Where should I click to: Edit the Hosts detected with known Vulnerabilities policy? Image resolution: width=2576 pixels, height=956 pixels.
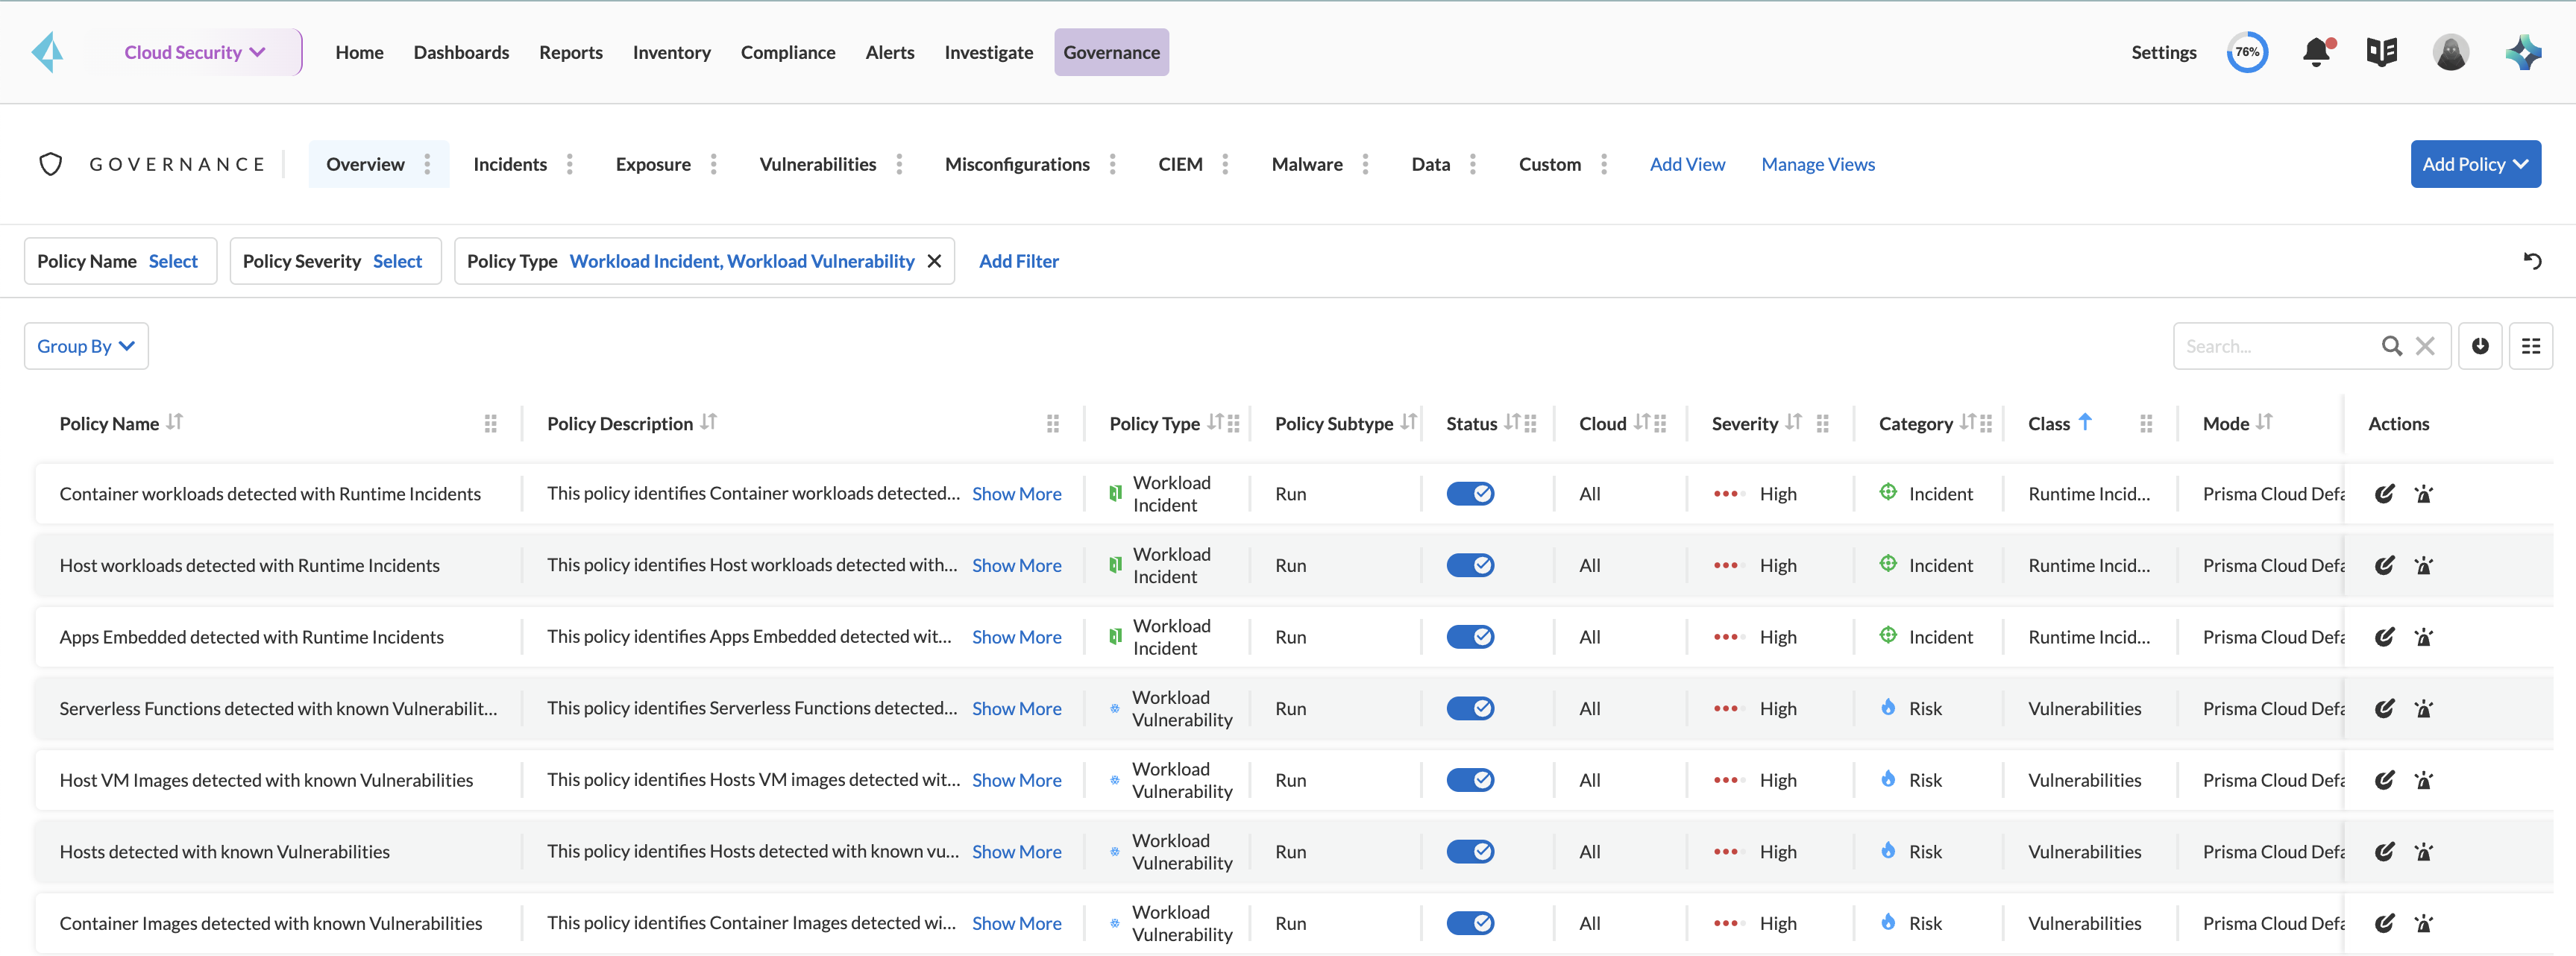pyautogui.click(x=2385, y=852)
